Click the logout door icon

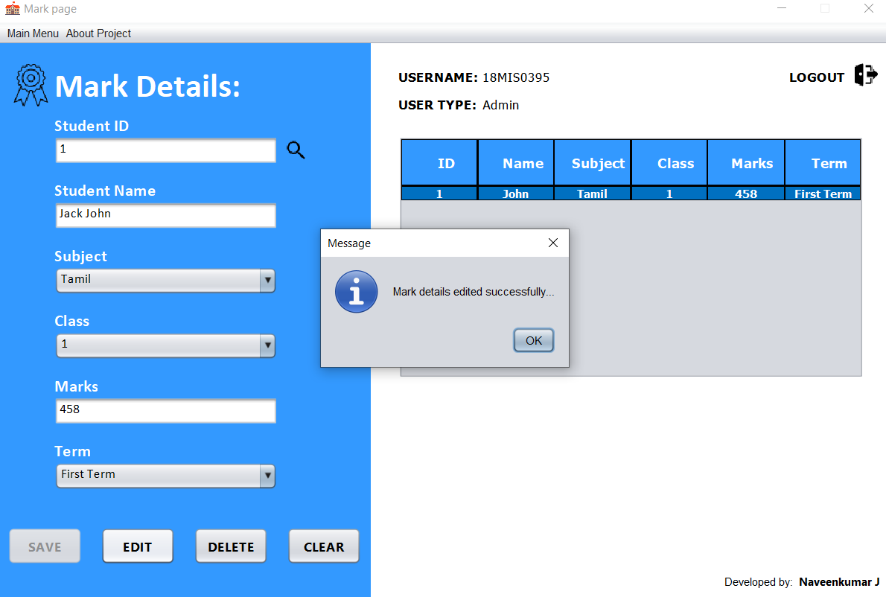865,75
